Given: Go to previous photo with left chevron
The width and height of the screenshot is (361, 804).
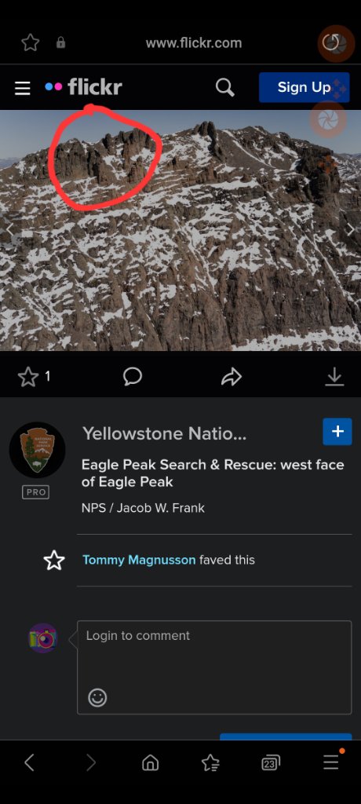Looking at the screenshot, I should tap(10, 229).
